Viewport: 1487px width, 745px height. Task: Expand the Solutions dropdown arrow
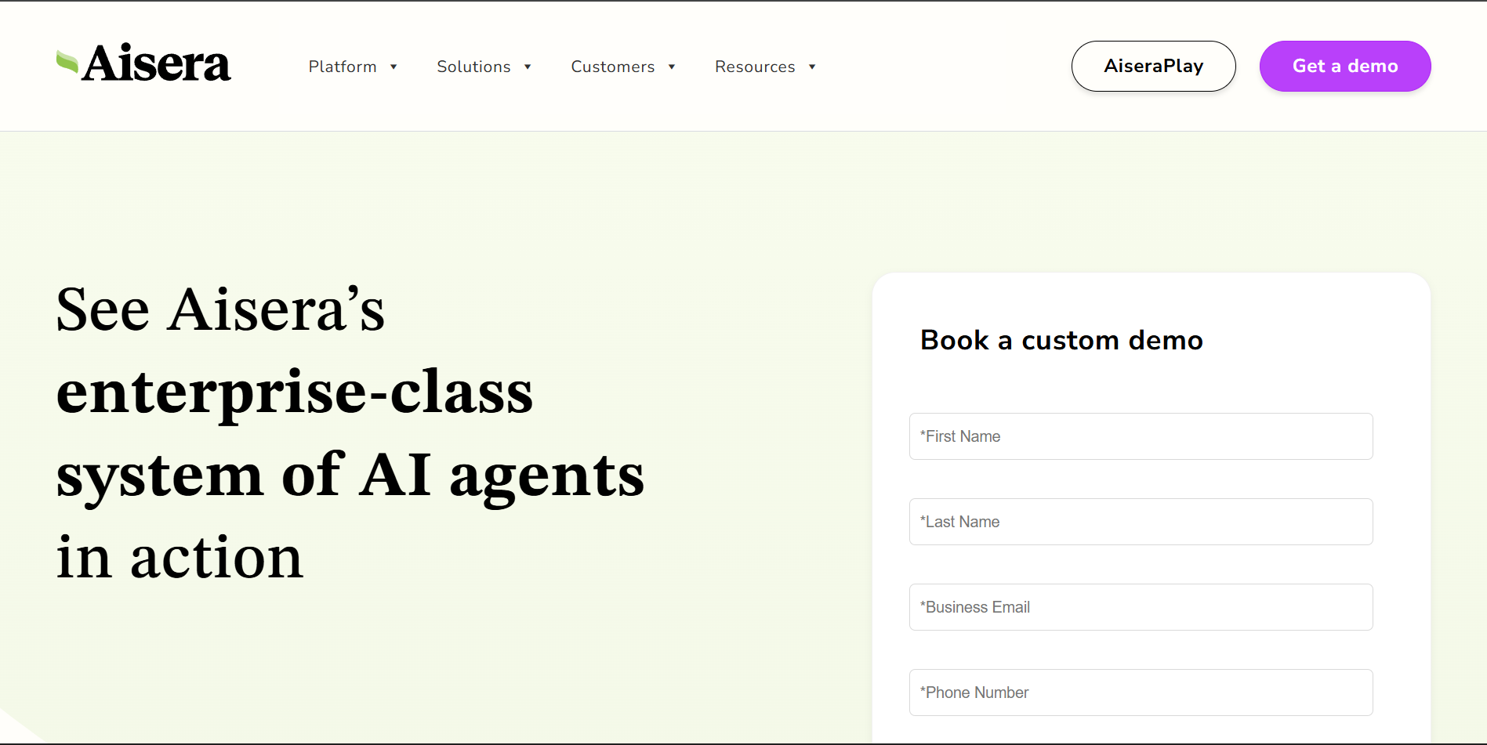click(528, 67)
